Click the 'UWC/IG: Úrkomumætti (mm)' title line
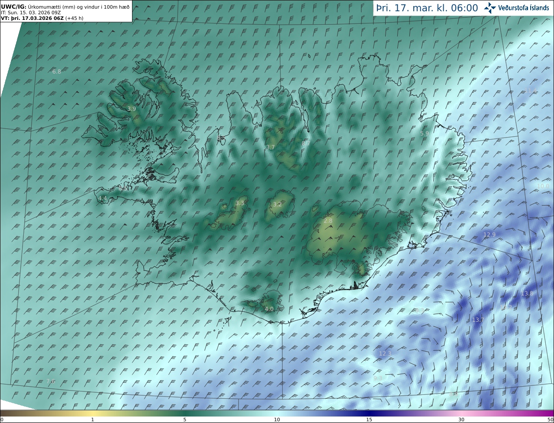 [65, 6]
